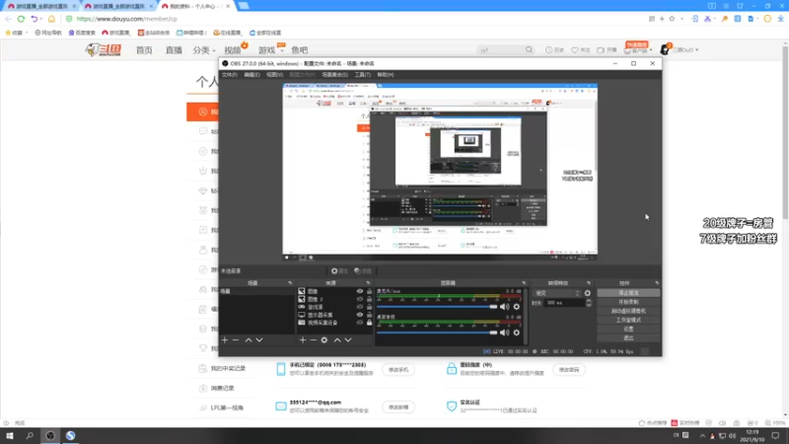Move source down in Sources panel
This screenshot has width=789, height=444.
click(x=348, y=340)
